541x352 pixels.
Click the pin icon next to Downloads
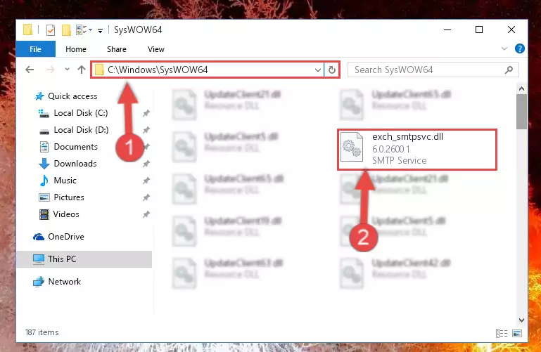pos(146,164)
